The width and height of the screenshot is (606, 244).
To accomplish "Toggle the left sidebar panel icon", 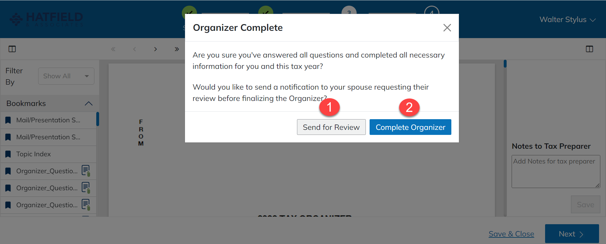I will tap(12, 49).
